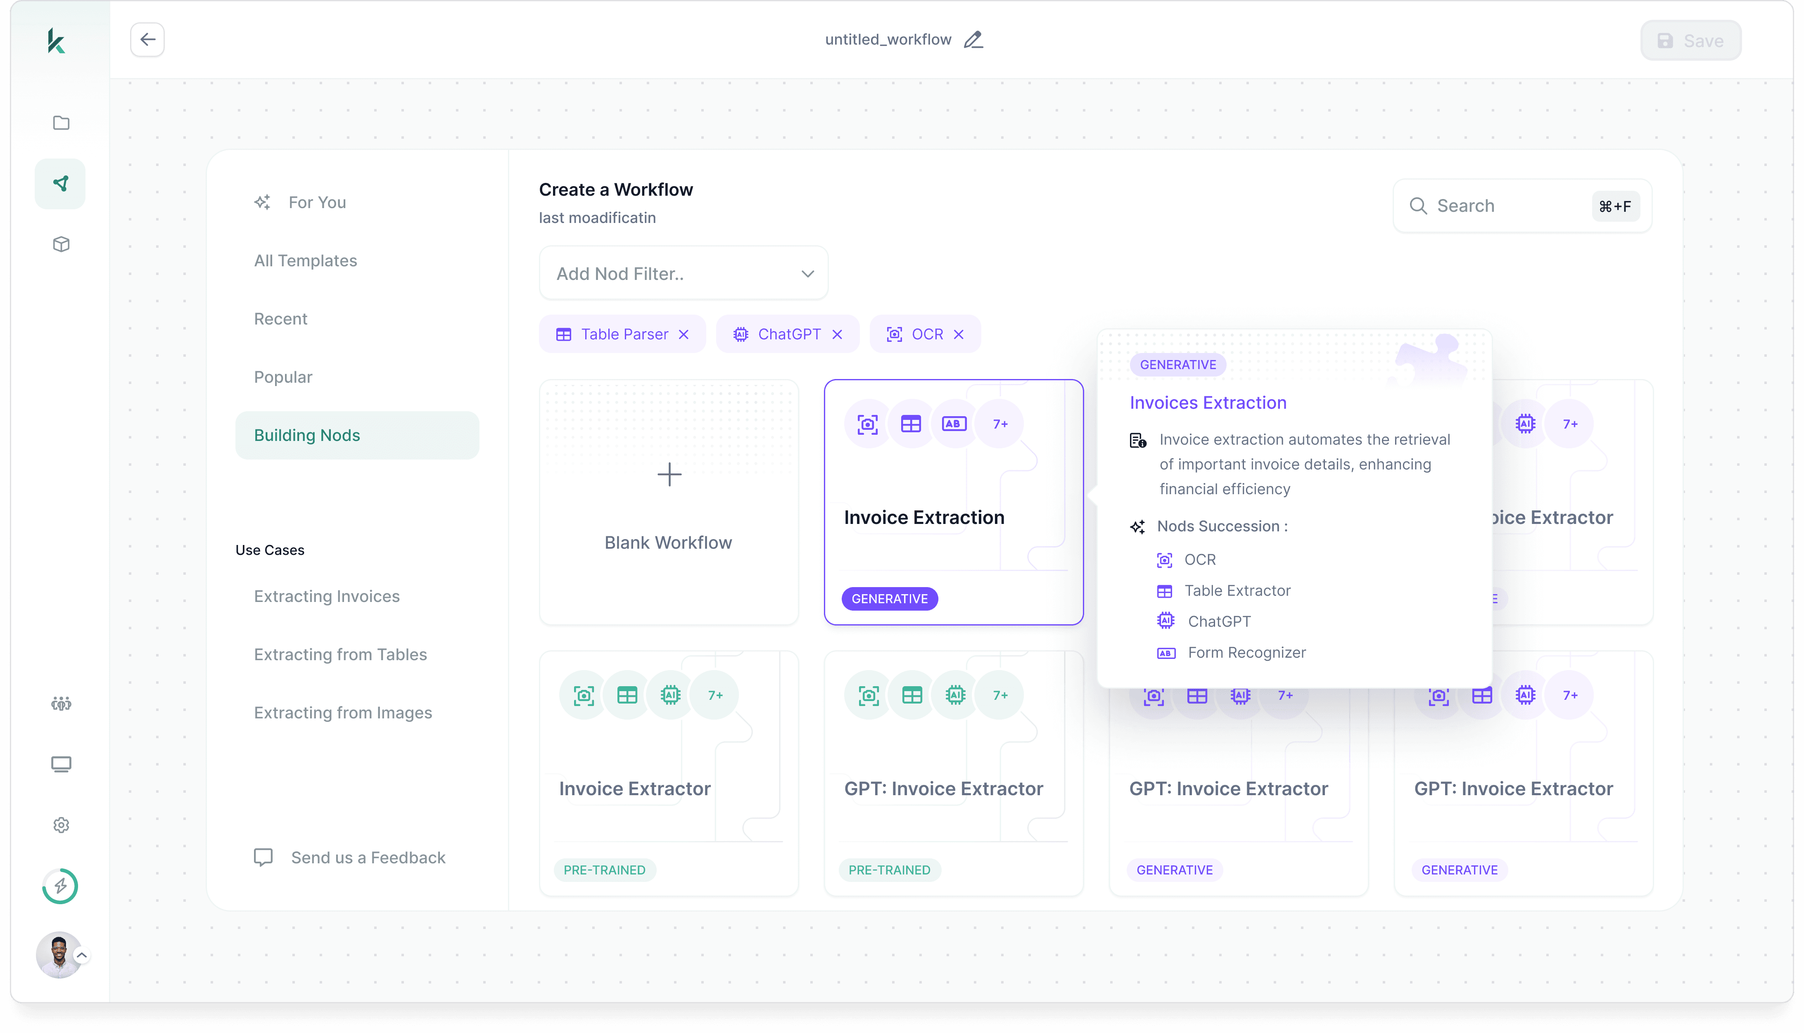Select the All Templates menu item

click(x=306, y=261)
